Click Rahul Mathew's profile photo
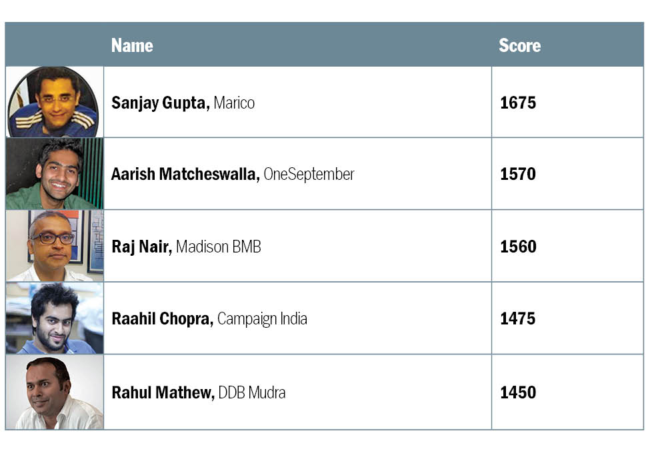The image size is (650, 461). pos(55,392)
